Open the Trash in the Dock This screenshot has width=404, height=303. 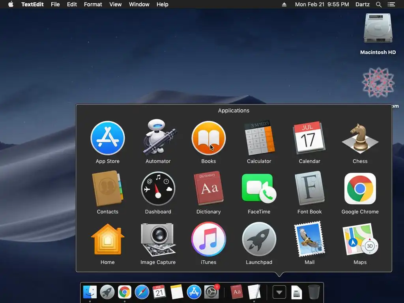(314, 292)
